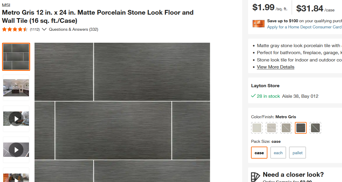Play the second video thumbnail
342x182 pixels.
click(16, 150)
